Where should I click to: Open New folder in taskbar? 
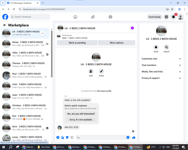(44, 147)
